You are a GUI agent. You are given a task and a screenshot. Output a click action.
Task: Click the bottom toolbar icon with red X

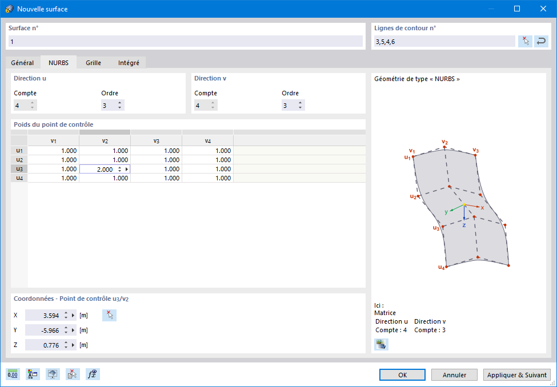coord(73,374)
